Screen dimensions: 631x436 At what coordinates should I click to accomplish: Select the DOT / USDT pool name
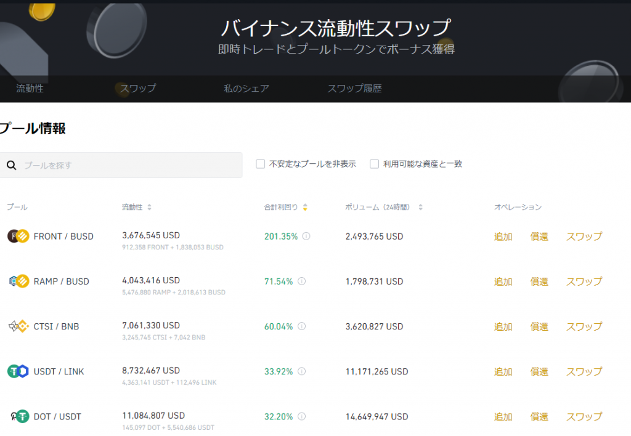(x=57, y=417)
